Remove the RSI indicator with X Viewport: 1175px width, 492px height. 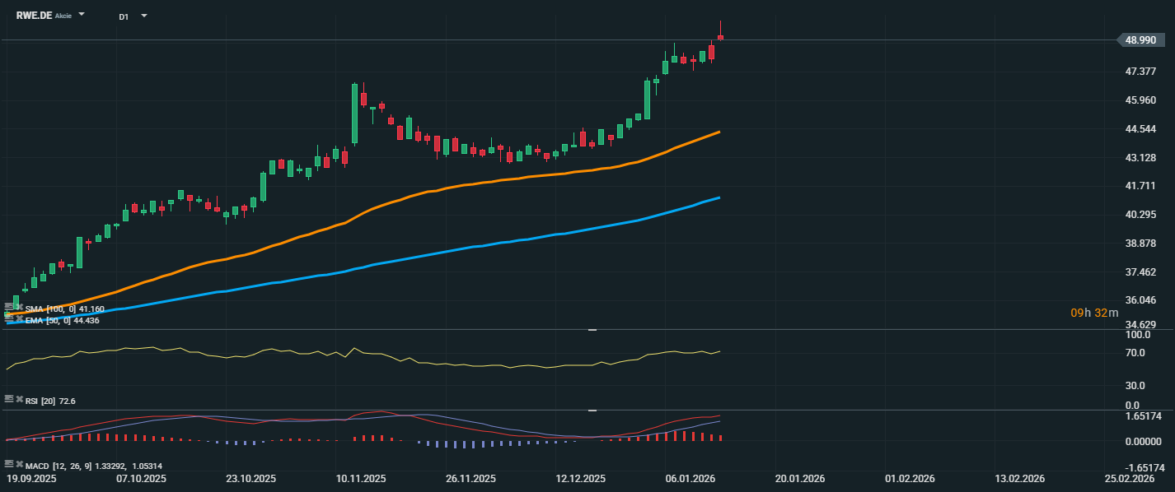coord(18,399)
